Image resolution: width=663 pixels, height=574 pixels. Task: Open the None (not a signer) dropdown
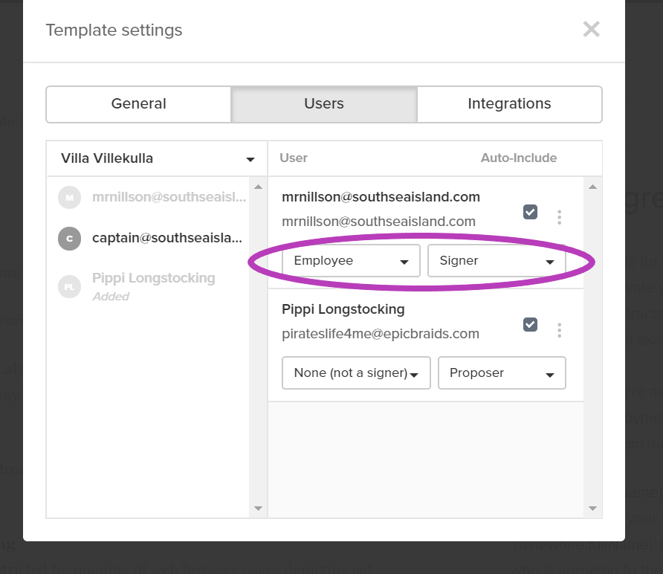click(356, 373)
